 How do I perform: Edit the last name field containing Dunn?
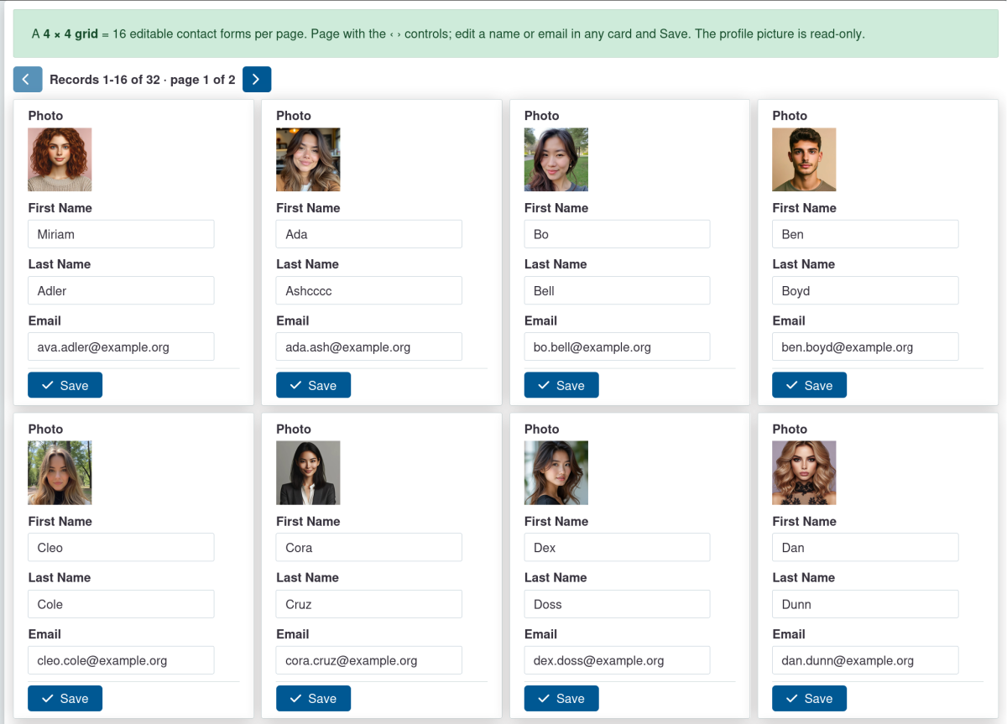[x=865, y=604]
